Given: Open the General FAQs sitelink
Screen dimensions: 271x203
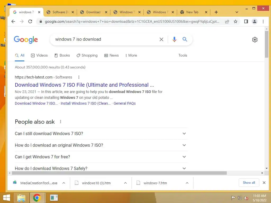Looking at the screenshot, I should point(125,103).
